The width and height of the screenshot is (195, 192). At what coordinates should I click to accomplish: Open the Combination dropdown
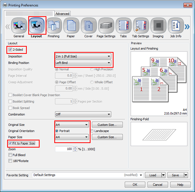[83, 114]
